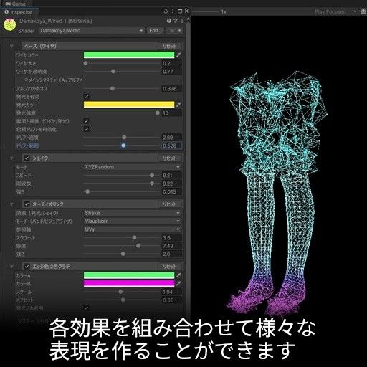The height and width of the screenshot is (367, 367).
Task: Click the green ワイヤカラー color swatch
Action: click(x=129, y=55)
